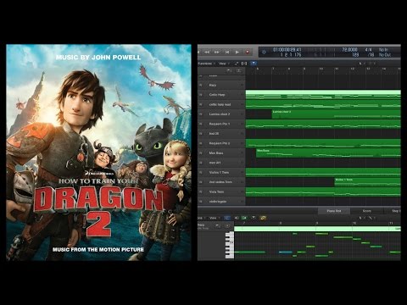This screenshot has width=407, height=305.
Task: Click the Viola Trem track instrument icon
Action: pyautogui.click(x=201, y=191)
